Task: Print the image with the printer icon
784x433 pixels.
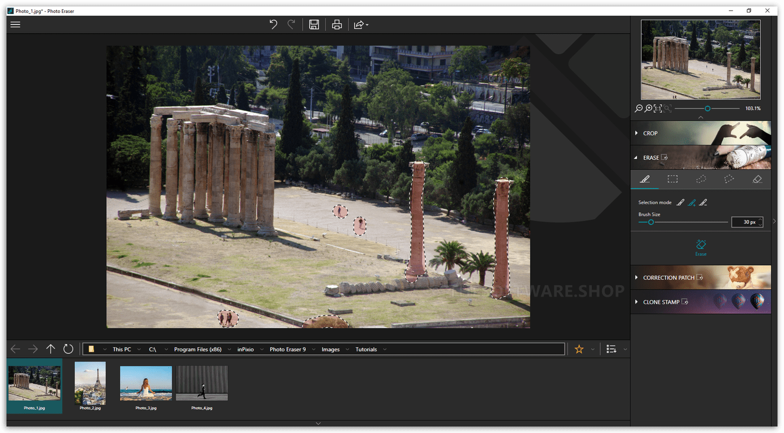Action: (x=337, y=24)
